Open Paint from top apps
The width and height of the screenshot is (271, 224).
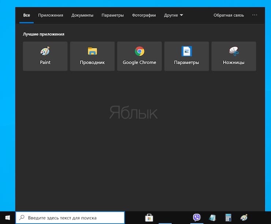point(45,56)
